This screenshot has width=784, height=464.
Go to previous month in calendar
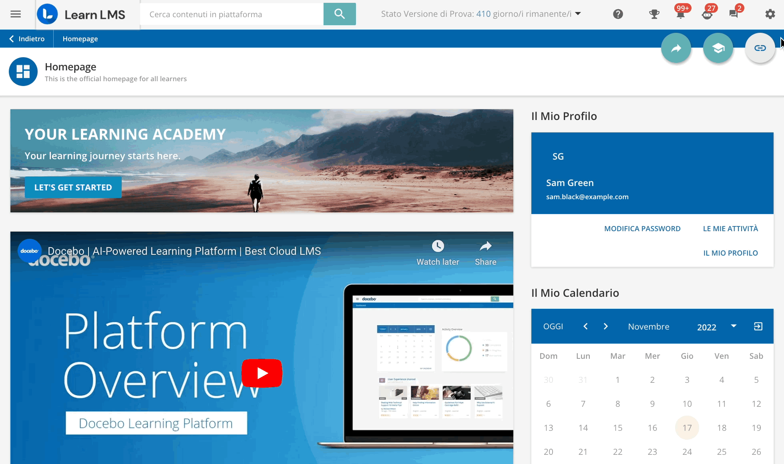(585, 326)
